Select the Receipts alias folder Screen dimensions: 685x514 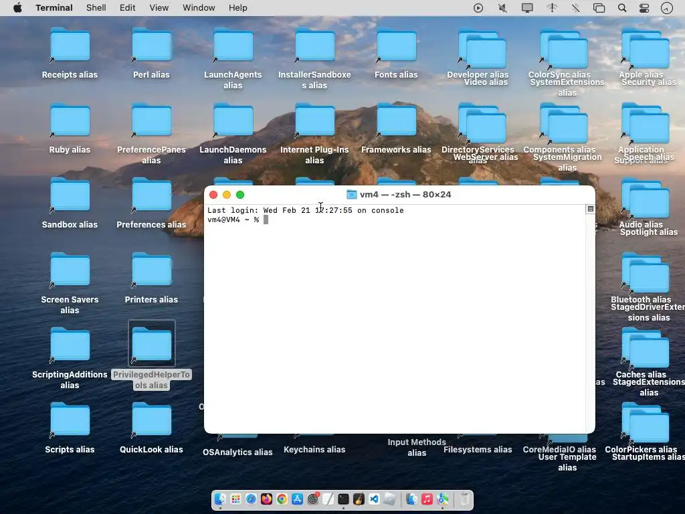click(70, 46)
